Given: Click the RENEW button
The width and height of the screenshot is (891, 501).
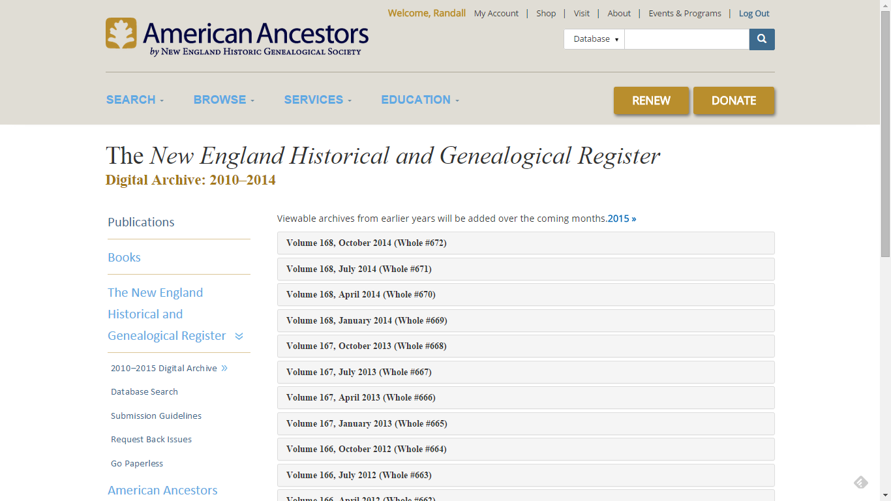Looking at the screenshot, I should [651, 100].
